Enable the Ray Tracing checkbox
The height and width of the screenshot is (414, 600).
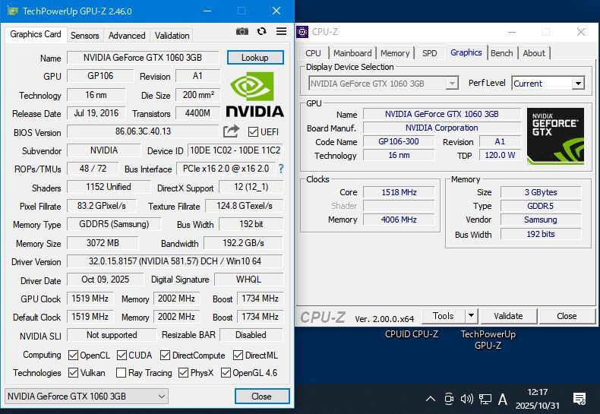(121, 372)
